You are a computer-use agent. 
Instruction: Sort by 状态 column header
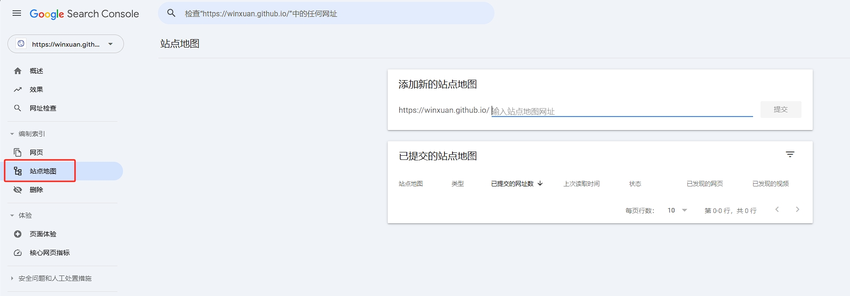tap(635, 184)
